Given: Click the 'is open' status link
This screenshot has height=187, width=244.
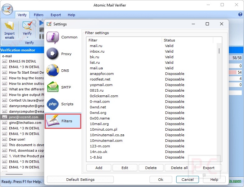Looking at the screenshot, I should (235, 181).
